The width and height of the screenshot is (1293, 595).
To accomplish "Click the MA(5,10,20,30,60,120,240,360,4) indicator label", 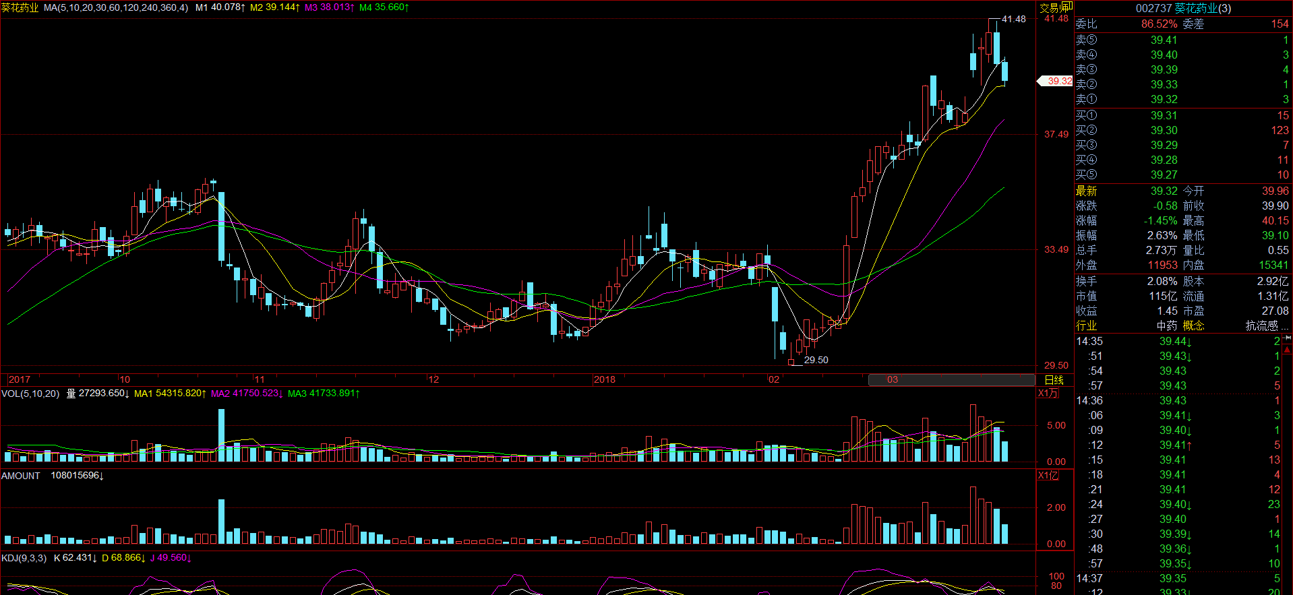I will click(116, 7).
